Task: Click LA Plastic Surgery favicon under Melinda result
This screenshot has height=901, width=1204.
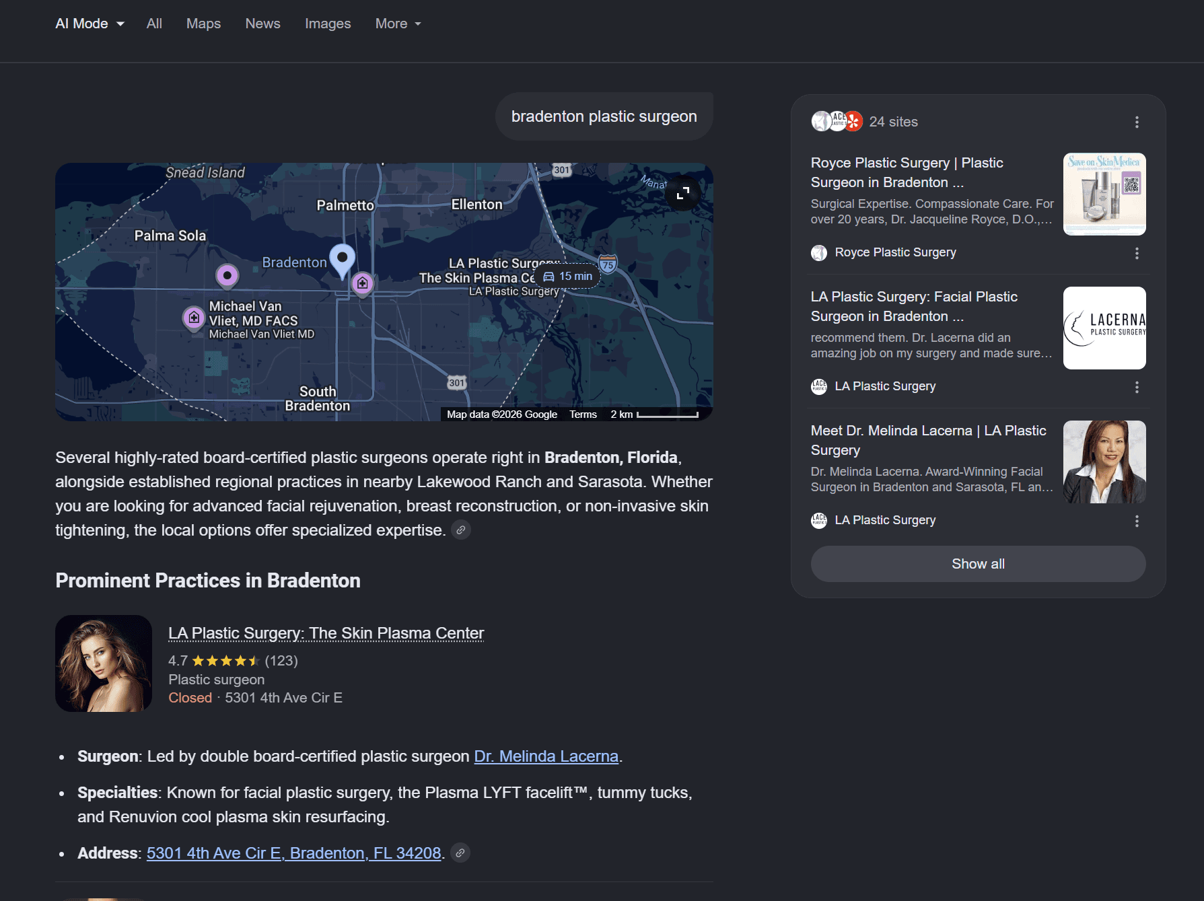Action: click(x=819, y=521)
